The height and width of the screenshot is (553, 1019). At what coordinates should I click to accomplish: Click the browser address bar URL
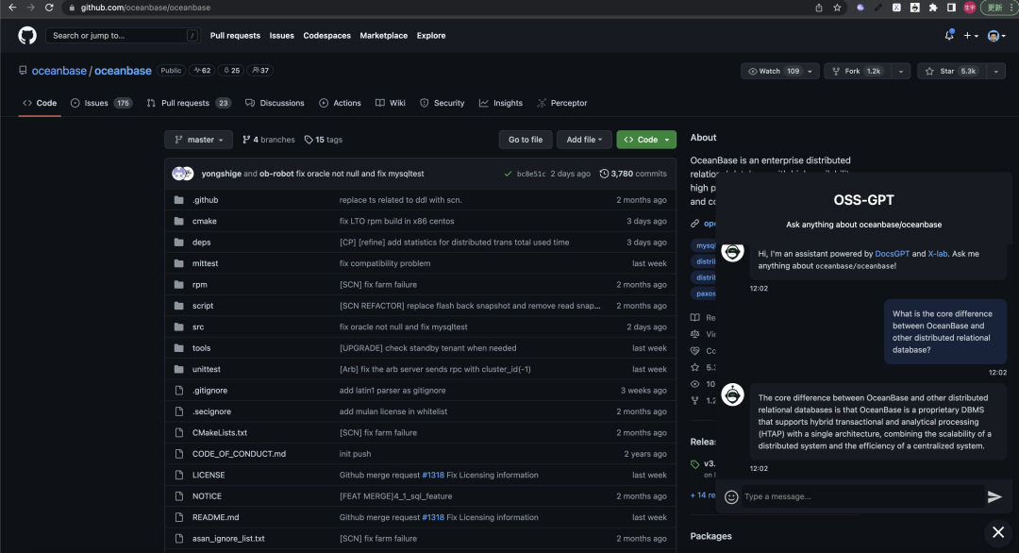[145, 8]
